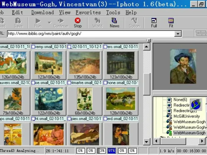Click tree panel scroll left arrow
This screenshot has width=207, height=155.
pos(157,141)
